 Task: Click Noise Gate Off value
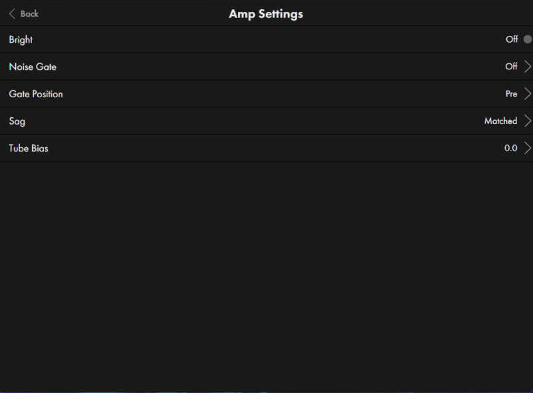click(x=511, y=67)
